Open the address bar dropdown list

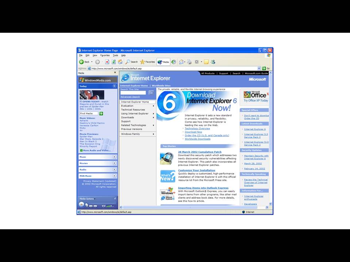tap(259, 68)
